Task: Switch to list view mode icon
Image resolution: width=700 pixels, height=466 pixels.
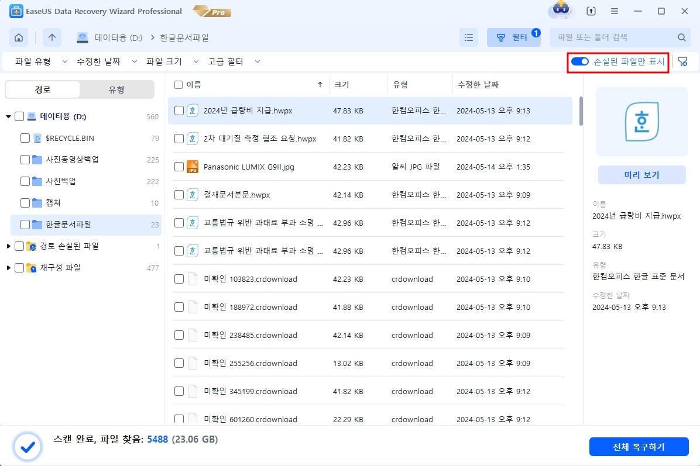Action: pos(468,37)
